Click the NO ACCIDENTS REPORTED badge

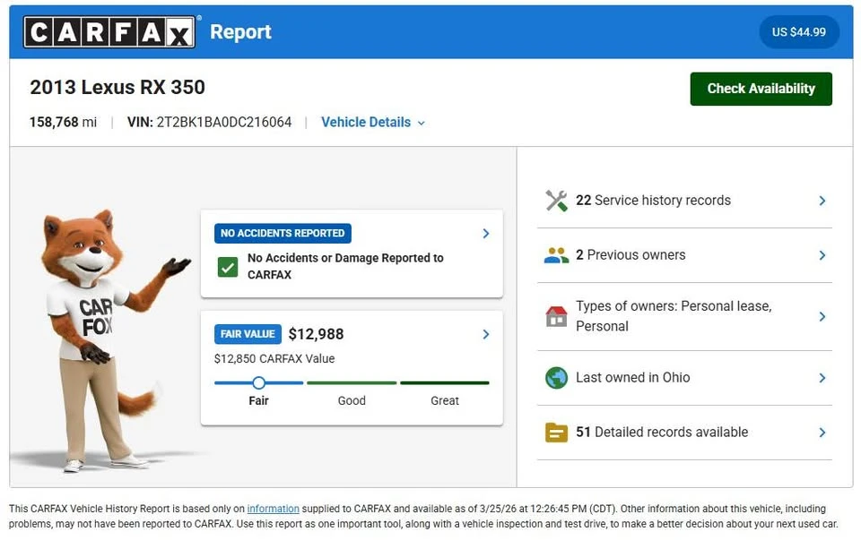click(283, 234)
